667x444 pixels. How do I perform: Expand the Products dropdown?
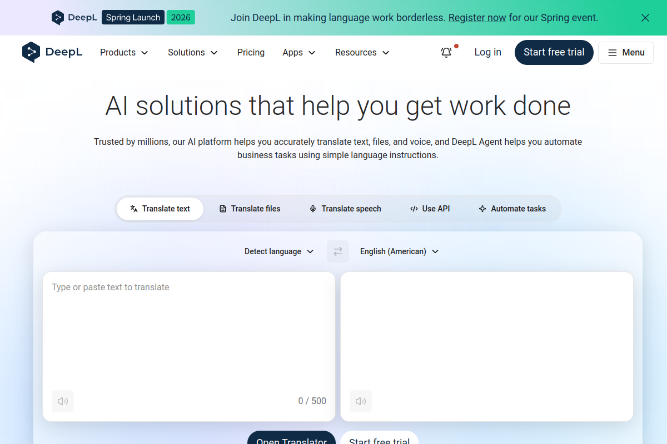point(123,52)
